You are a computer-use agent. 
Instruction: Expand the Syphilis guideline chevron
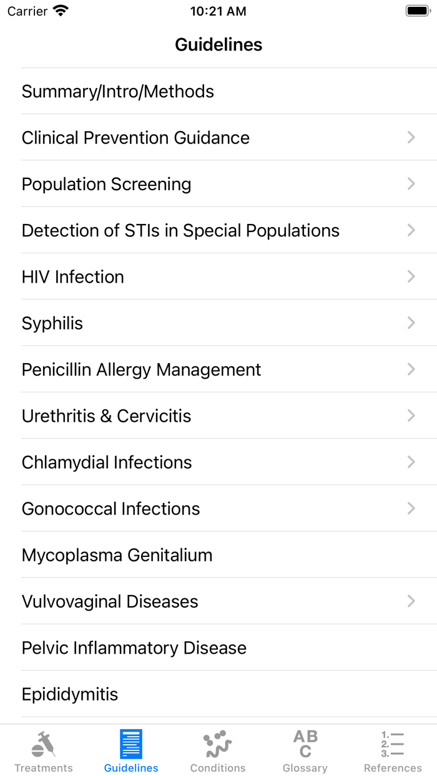(x=411, y=323)
